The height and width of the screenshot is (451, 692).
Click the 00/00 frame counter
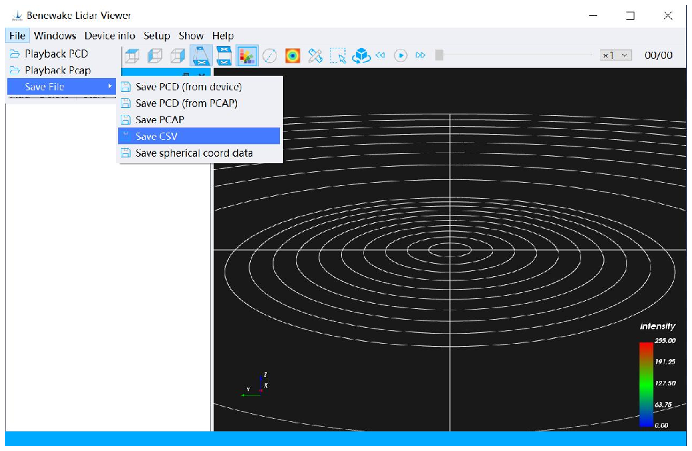tap(658, 55)
